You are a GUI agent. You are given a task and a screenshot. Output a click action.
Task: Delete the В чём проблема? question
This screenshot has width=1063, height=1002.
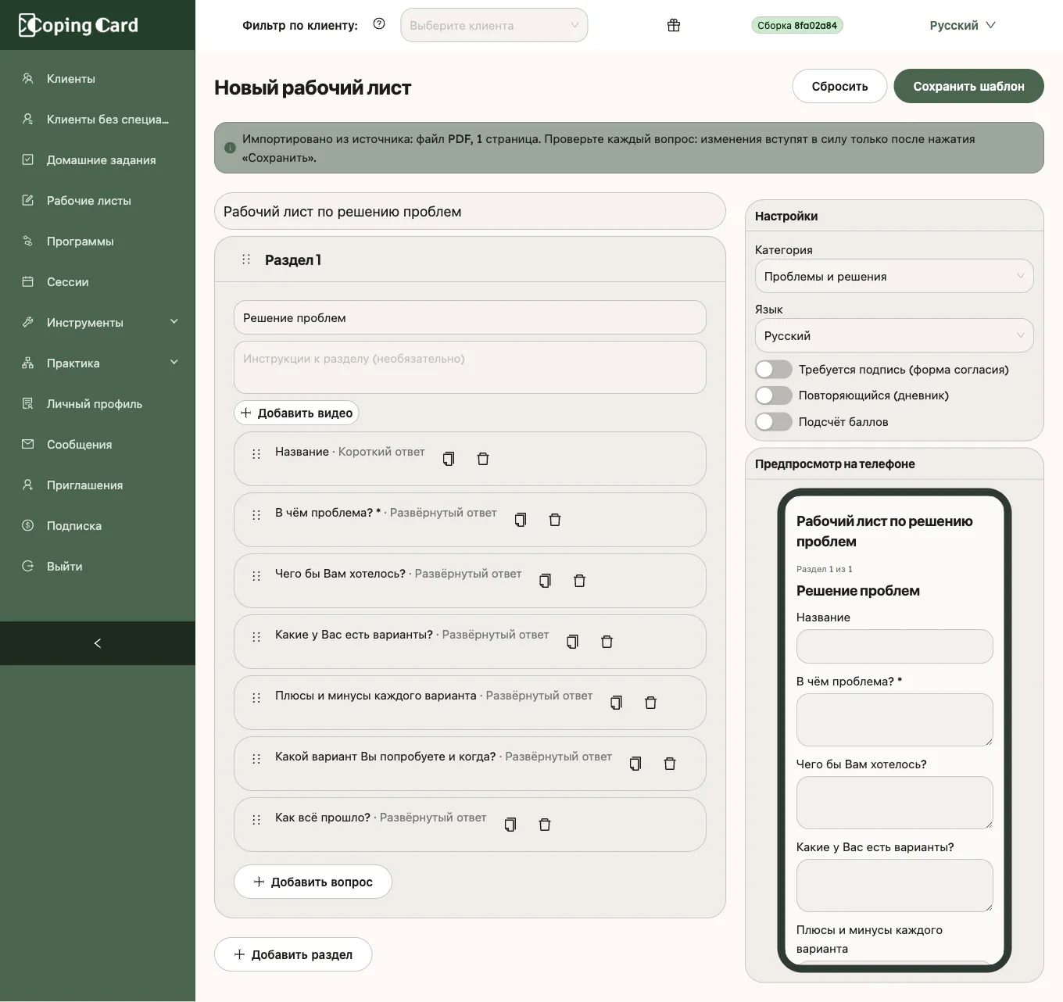pyautogui.click(x=555, y=520)
